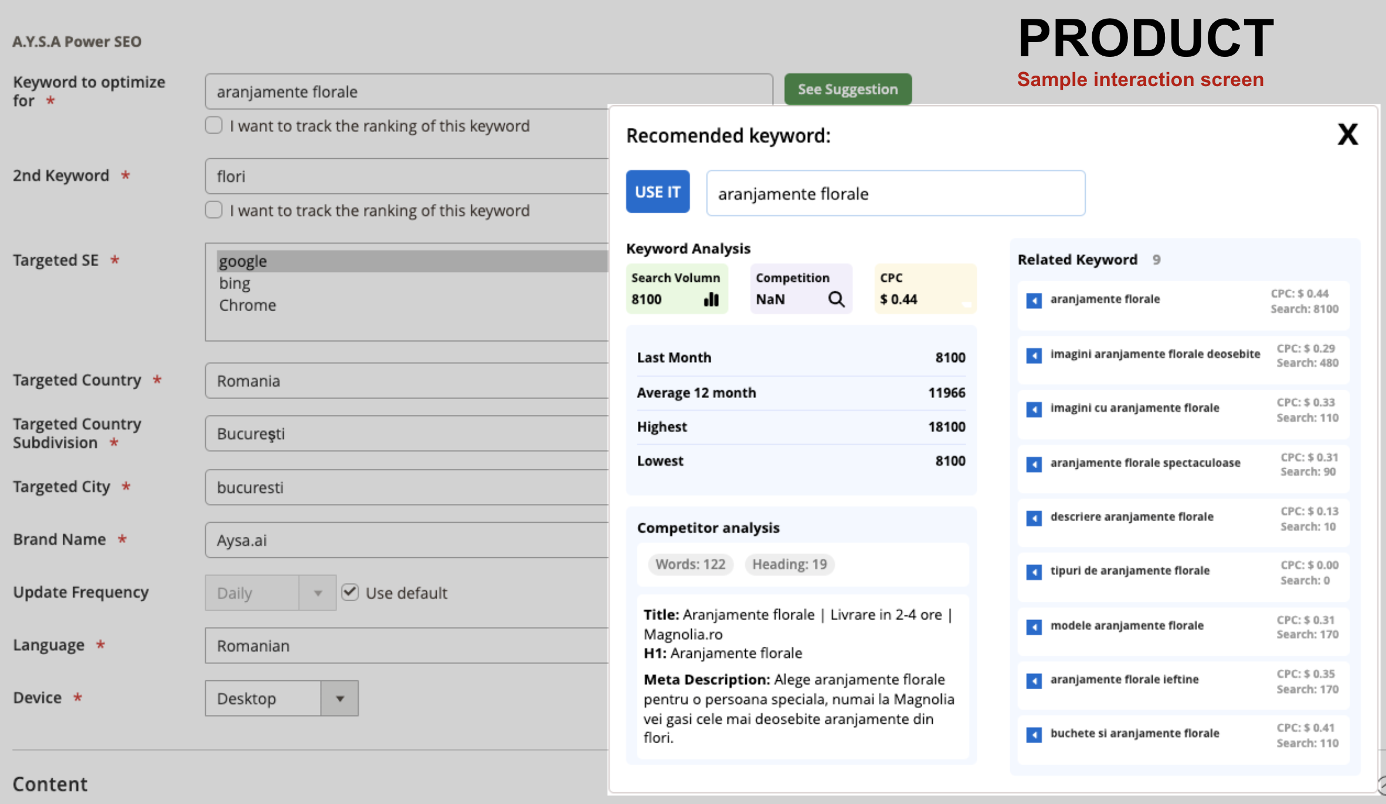Click the Average 12 month value 11966
Image resolution: width=1386 pixels, height=804 pixels.
tap(947, 393)
